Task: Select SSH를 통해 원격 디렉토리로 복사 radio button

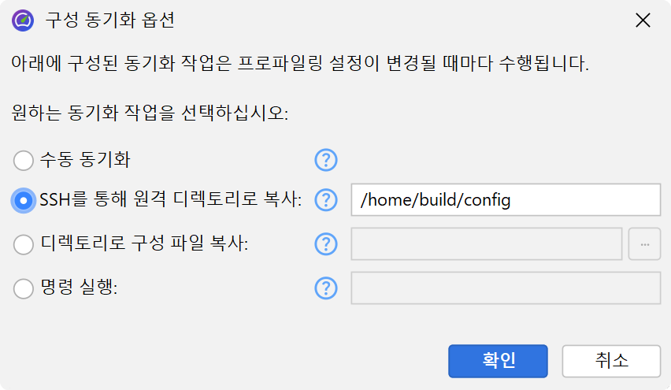Action: (24, 200)
